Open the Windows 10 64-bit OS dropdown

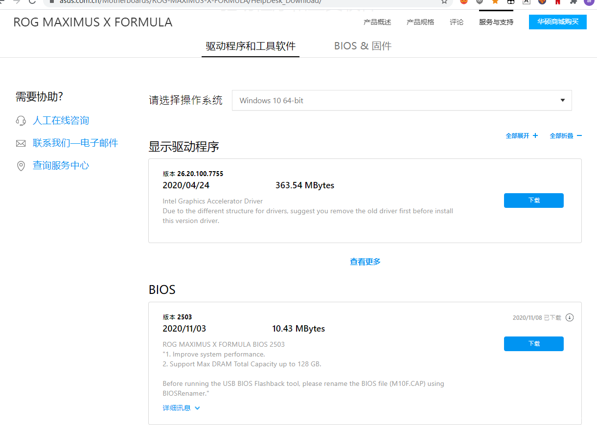pos(402,100)
